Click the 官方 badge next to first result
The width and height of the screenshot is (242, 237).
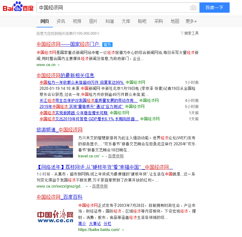[107, 45]
